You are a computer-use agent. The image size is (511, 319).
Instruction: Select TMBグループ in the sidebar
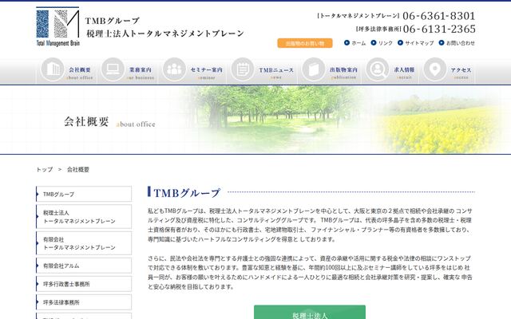(84, 194)
